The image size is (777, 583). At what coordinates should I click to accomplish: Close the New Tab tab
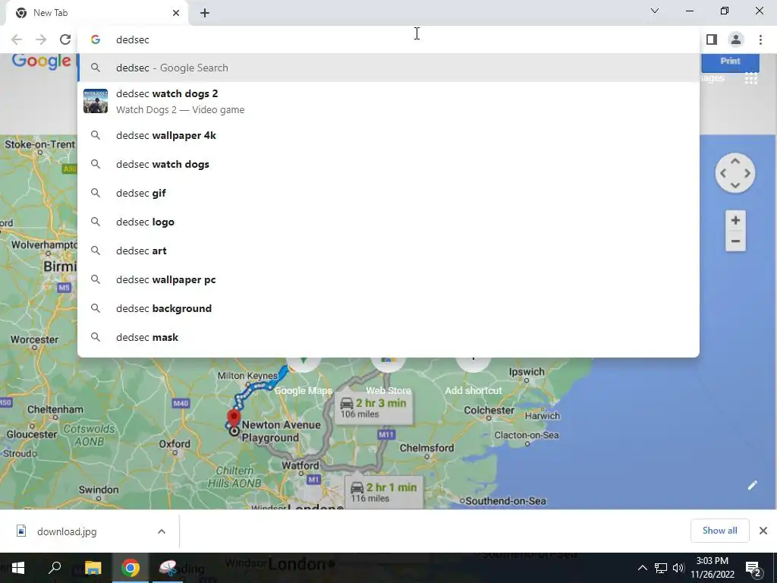click(x=176, y=13)
